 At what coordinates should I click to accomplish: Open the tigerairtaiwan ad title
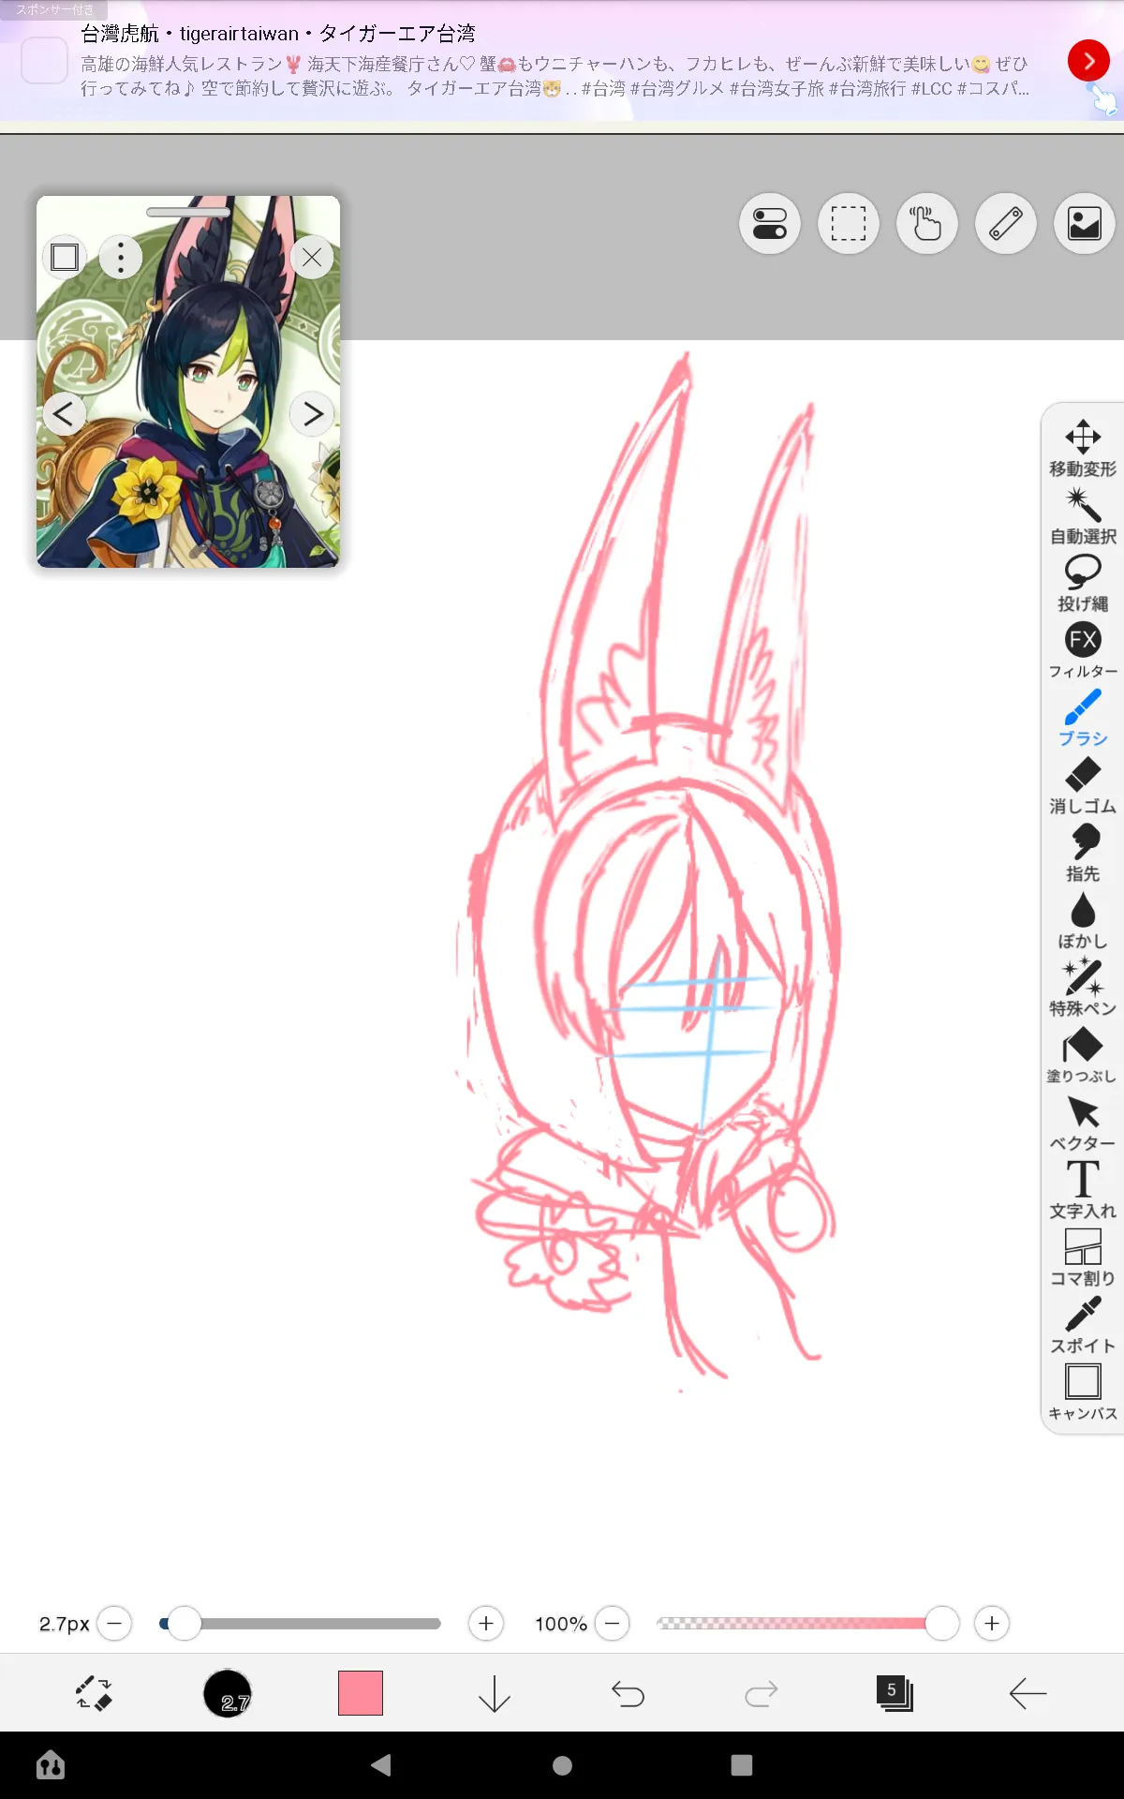[278, 34]
